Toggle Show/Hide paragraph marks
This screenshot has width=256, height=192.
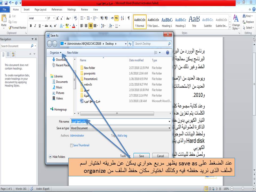129,18
